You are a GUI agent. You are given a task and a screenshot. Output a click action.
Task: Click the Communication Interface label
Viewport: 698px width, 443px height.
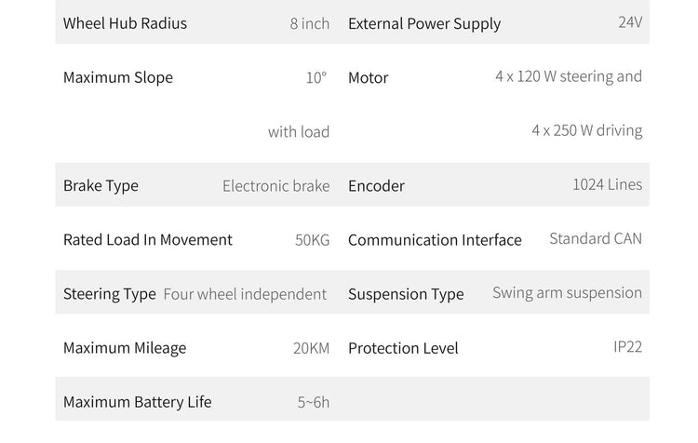435,240
